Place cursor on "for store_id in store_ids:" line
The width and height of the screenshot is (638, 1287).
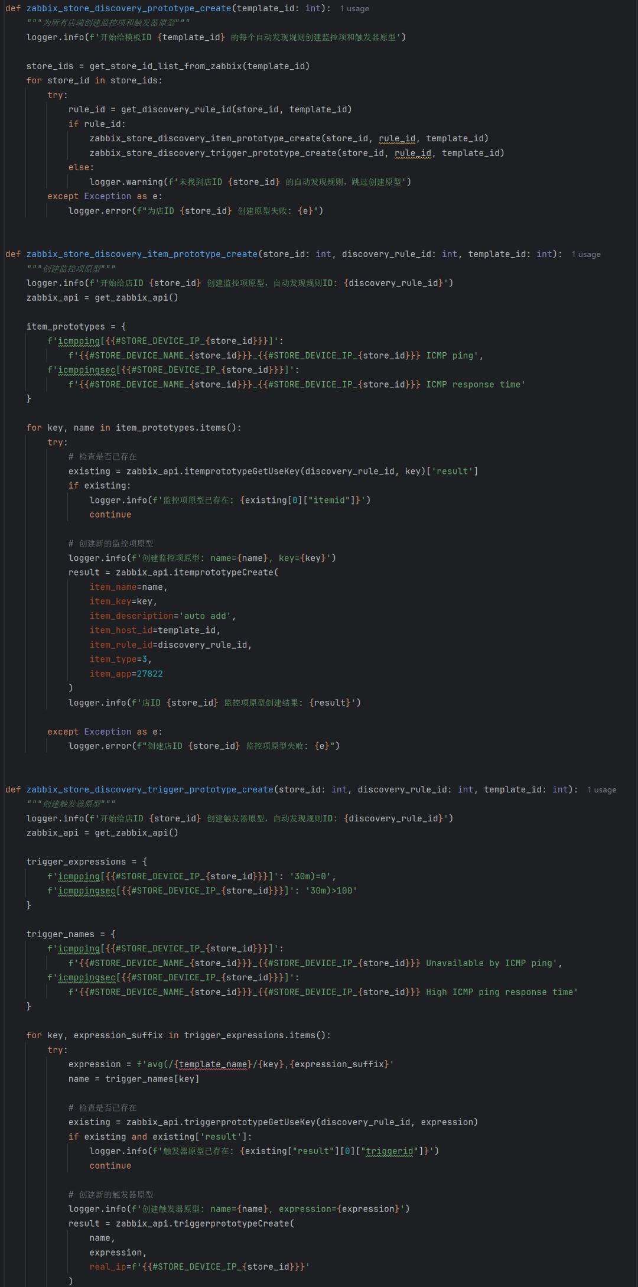95,80
